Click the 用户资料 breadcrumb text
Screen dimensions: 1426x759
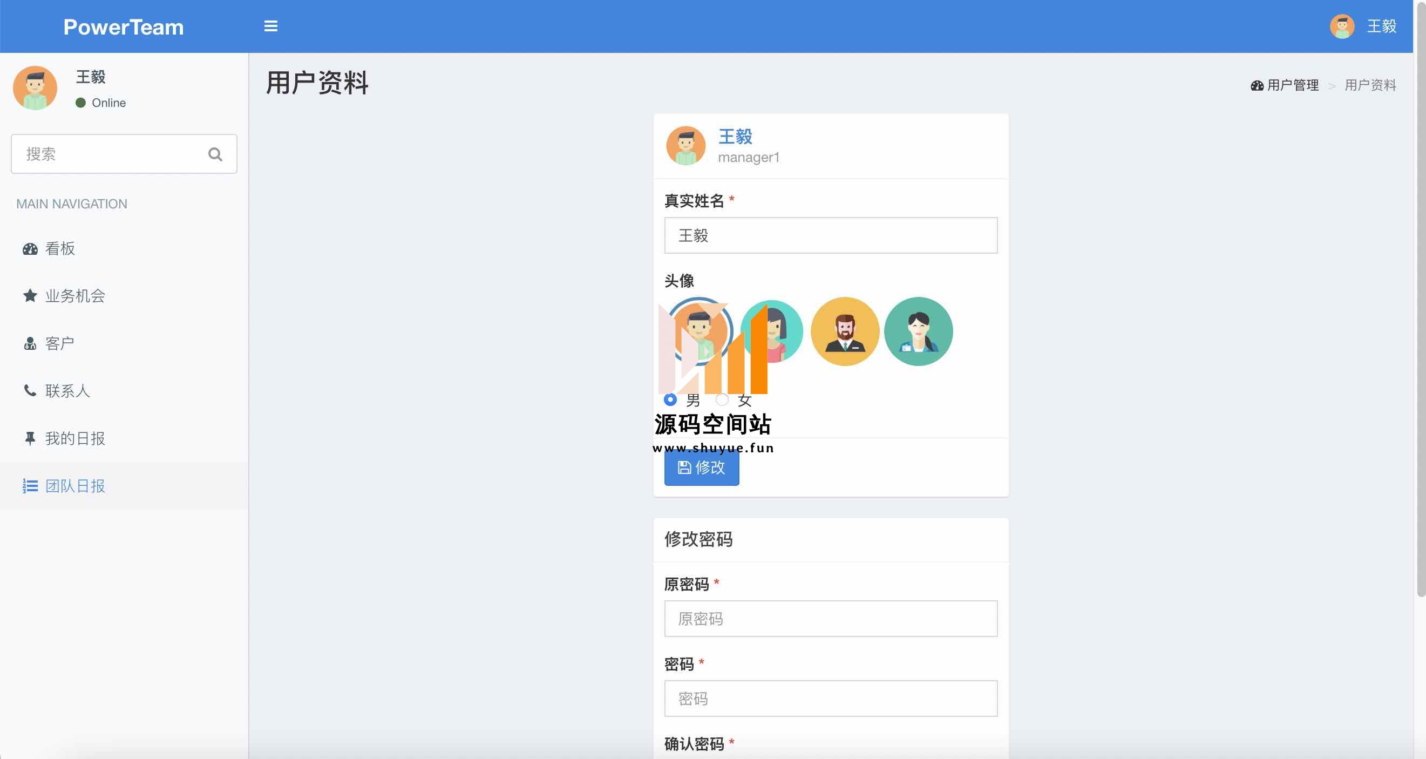[x=1370, y=85]
